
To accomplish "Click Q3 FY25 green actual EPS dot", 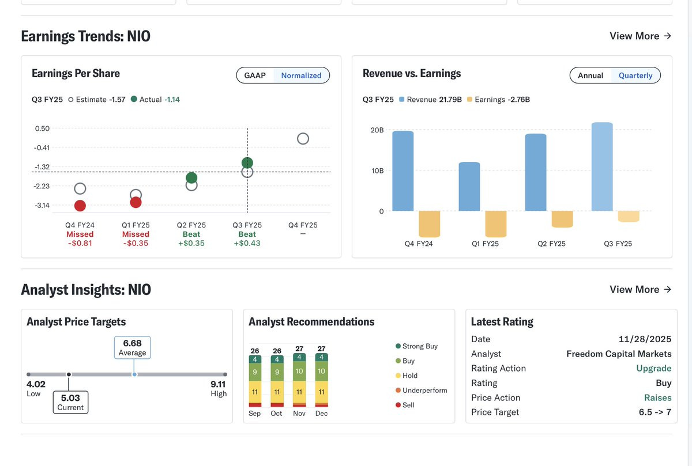I will [247, 163].
